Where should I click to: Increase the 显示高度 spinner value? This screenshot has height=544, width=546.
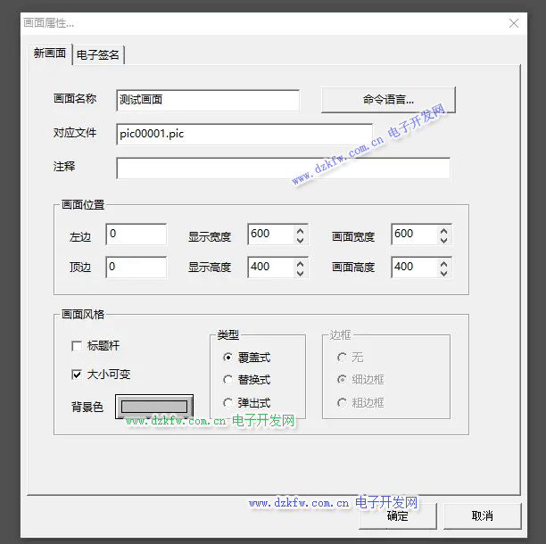tap(300, 262)
